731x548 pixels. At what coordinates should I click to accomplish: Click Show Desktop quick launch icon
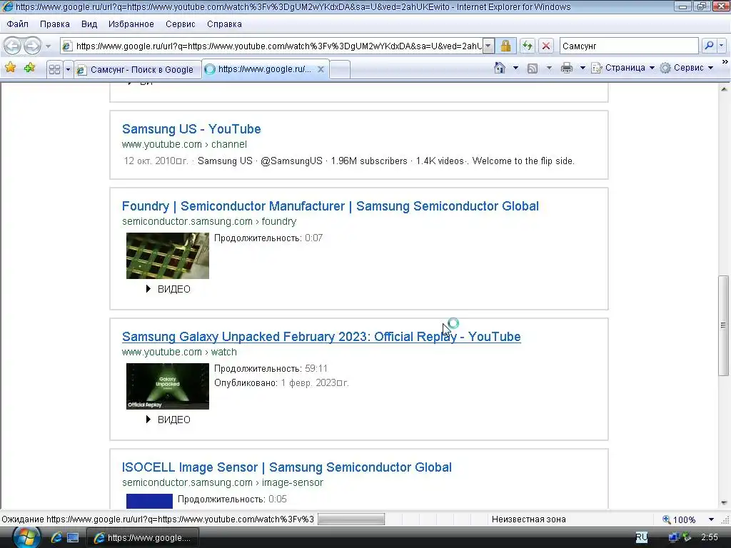pyautogui.click(x=73, y=537)
